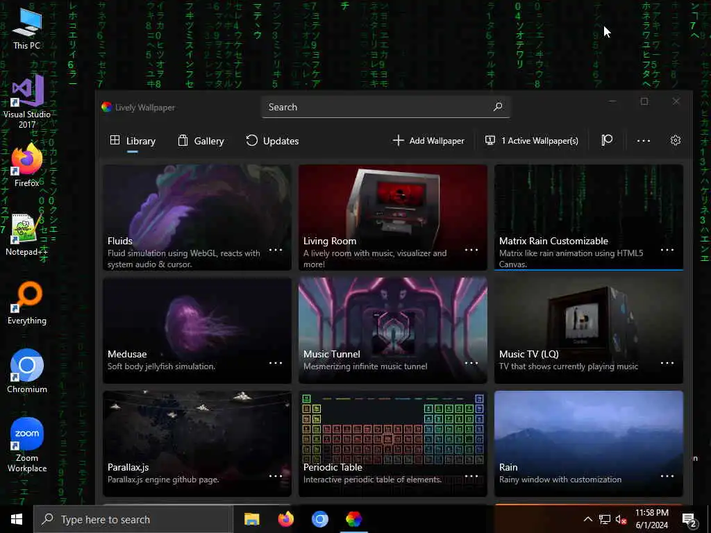Select the Medusae wallpaper thumbnail
This screenshot has height=533, width=711.
pos(197,330)
